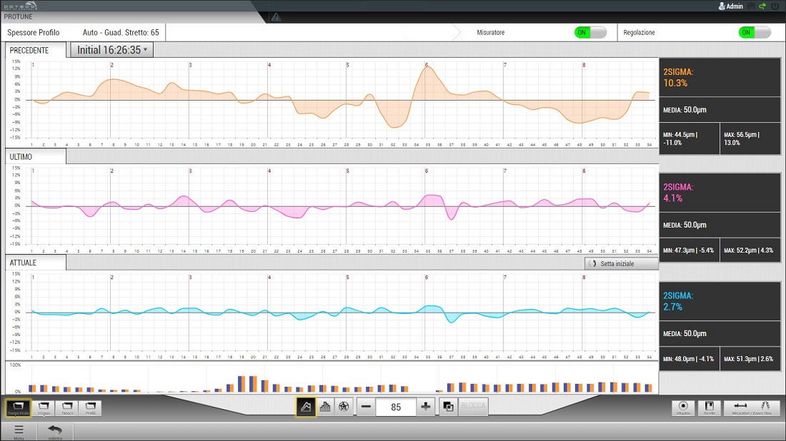Increase the value with plus button
This screenshot has width=786, height=441.
[x=426, y=407]
